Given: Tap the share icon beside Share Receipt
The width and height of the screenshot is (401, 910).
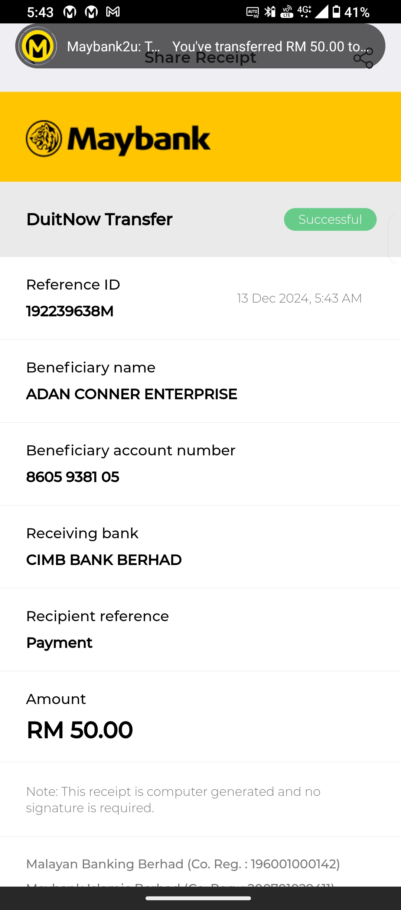Looking at the screenshot, I should (363, 58).
